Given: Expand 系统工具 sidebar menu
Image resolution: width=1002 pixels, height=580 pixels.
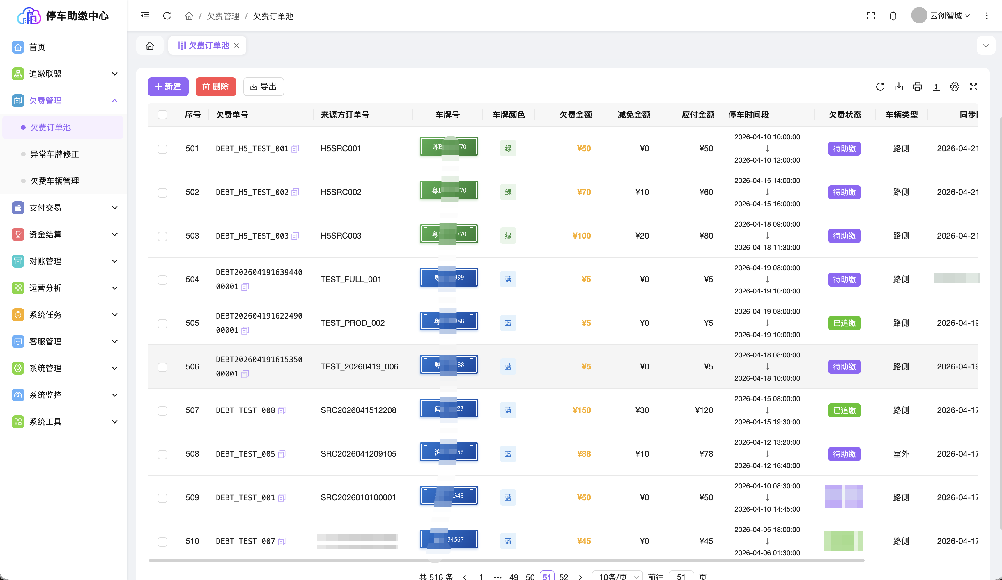Looking at the screenshot, I should tap(64, 422).
